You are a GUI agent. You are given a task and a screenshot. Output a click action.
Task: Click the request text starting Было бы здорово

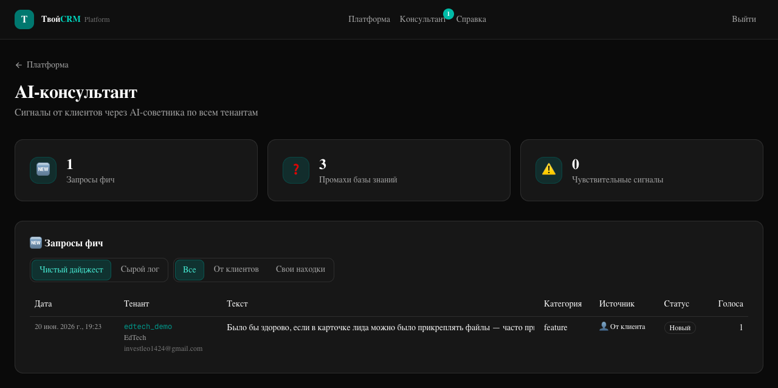380,327
